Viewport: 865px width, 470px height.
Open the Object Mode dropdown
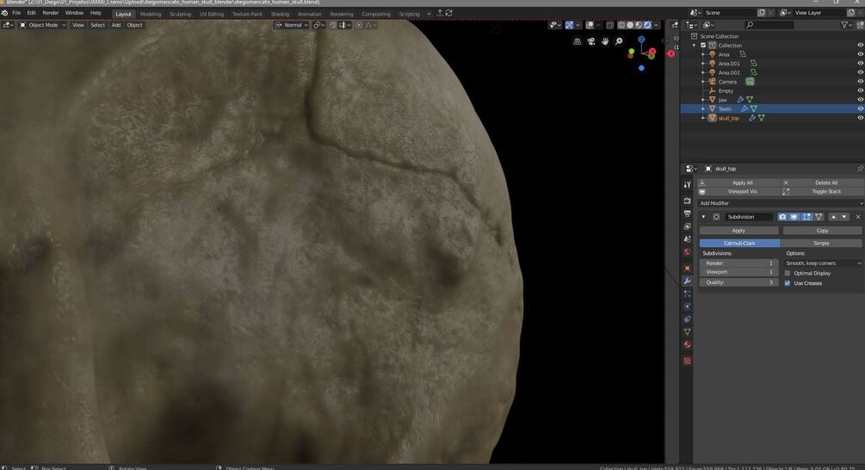click(x=42, y=25)
